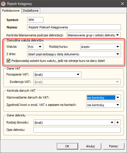This screenshot has width=127, height=153.
Task: Open help with the Pomoc button
Action: pyautogui.click(x=114, y=146)
